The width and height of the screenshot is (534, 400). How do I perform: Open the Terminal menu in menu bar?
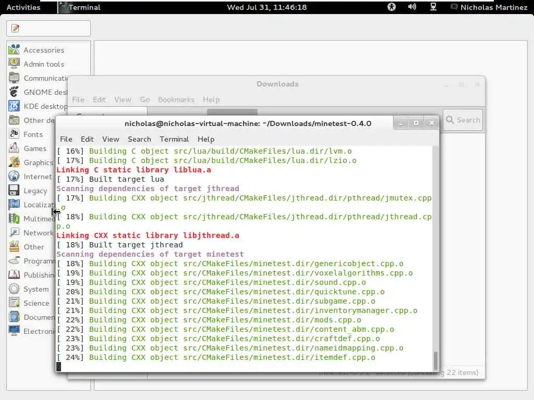pos(174,139)
